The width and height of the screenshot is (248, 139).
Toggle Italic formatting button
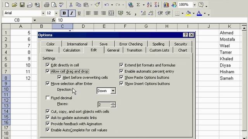coord(71,13)
